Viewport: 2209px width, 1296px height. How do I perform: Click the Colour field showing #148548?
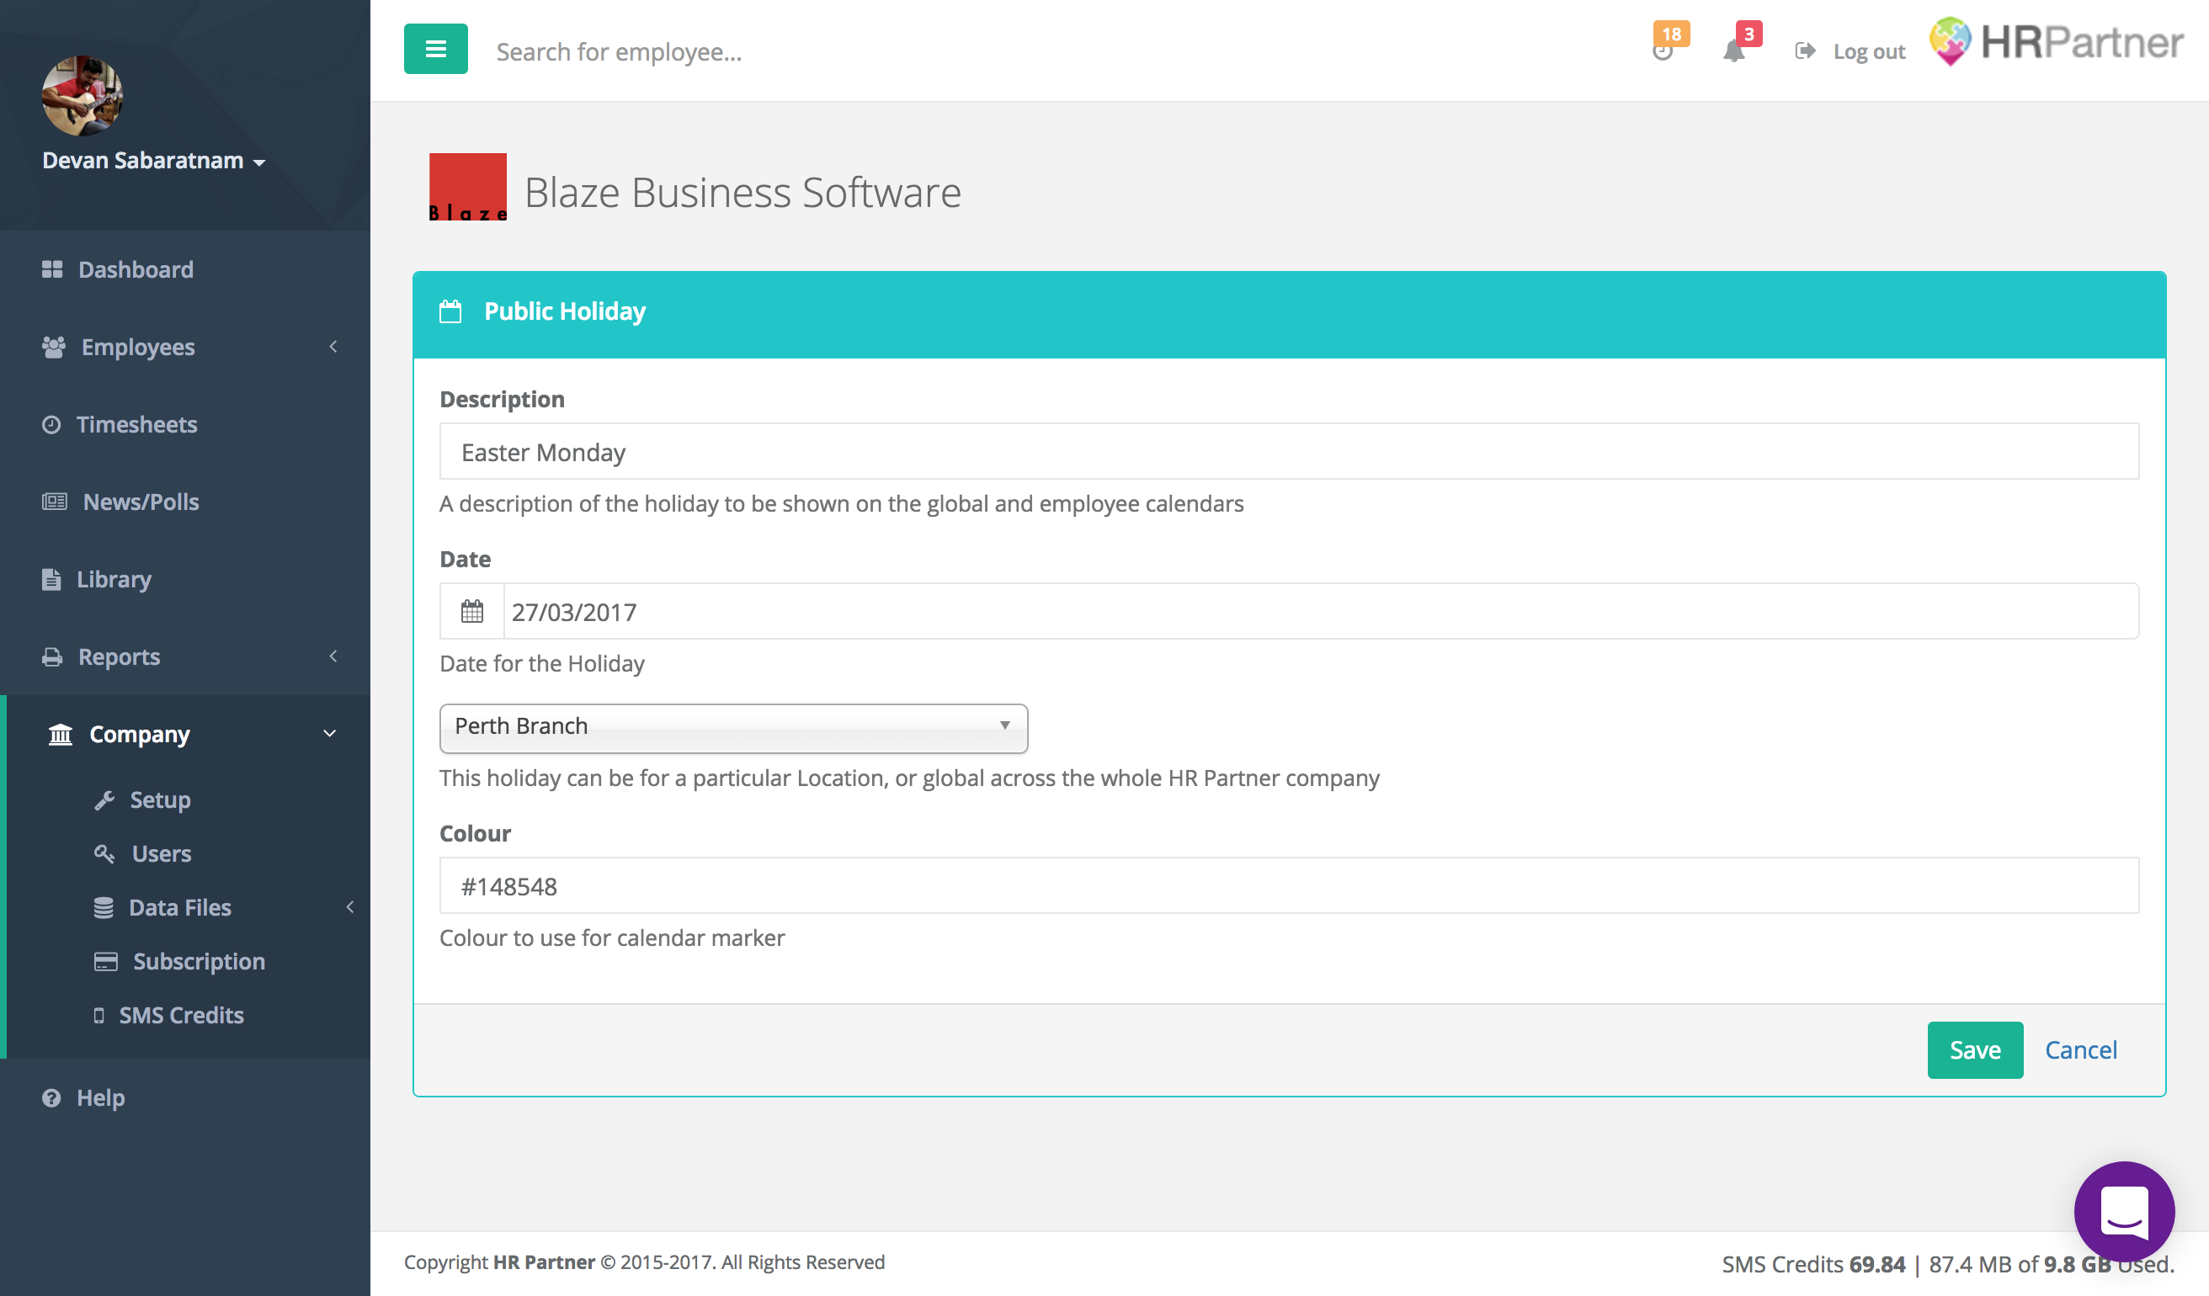point(1288,886)
